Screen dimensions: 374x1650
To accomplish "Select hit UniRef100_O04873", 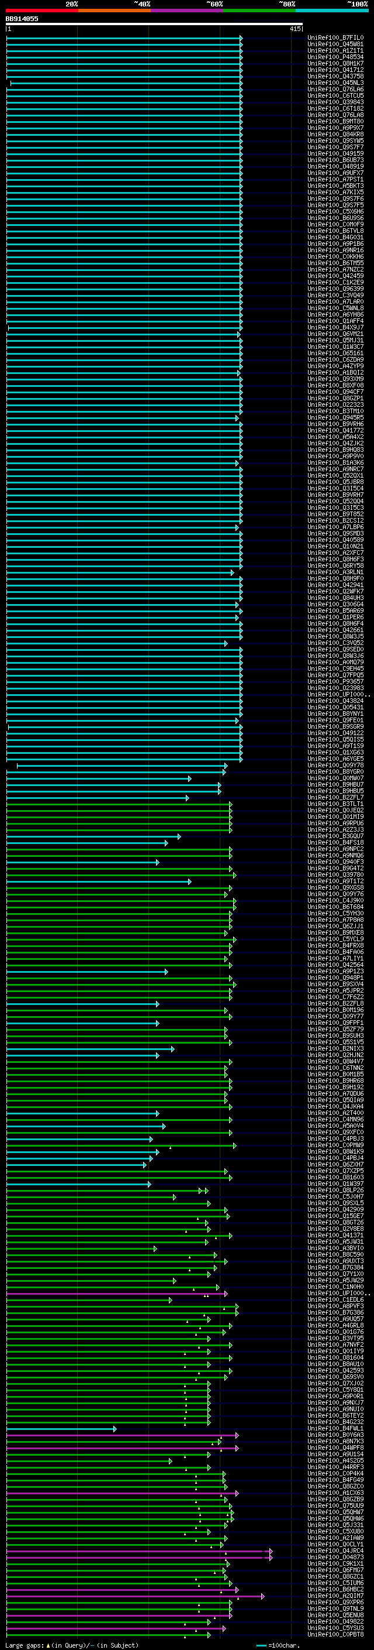I will coord(335,1557).
